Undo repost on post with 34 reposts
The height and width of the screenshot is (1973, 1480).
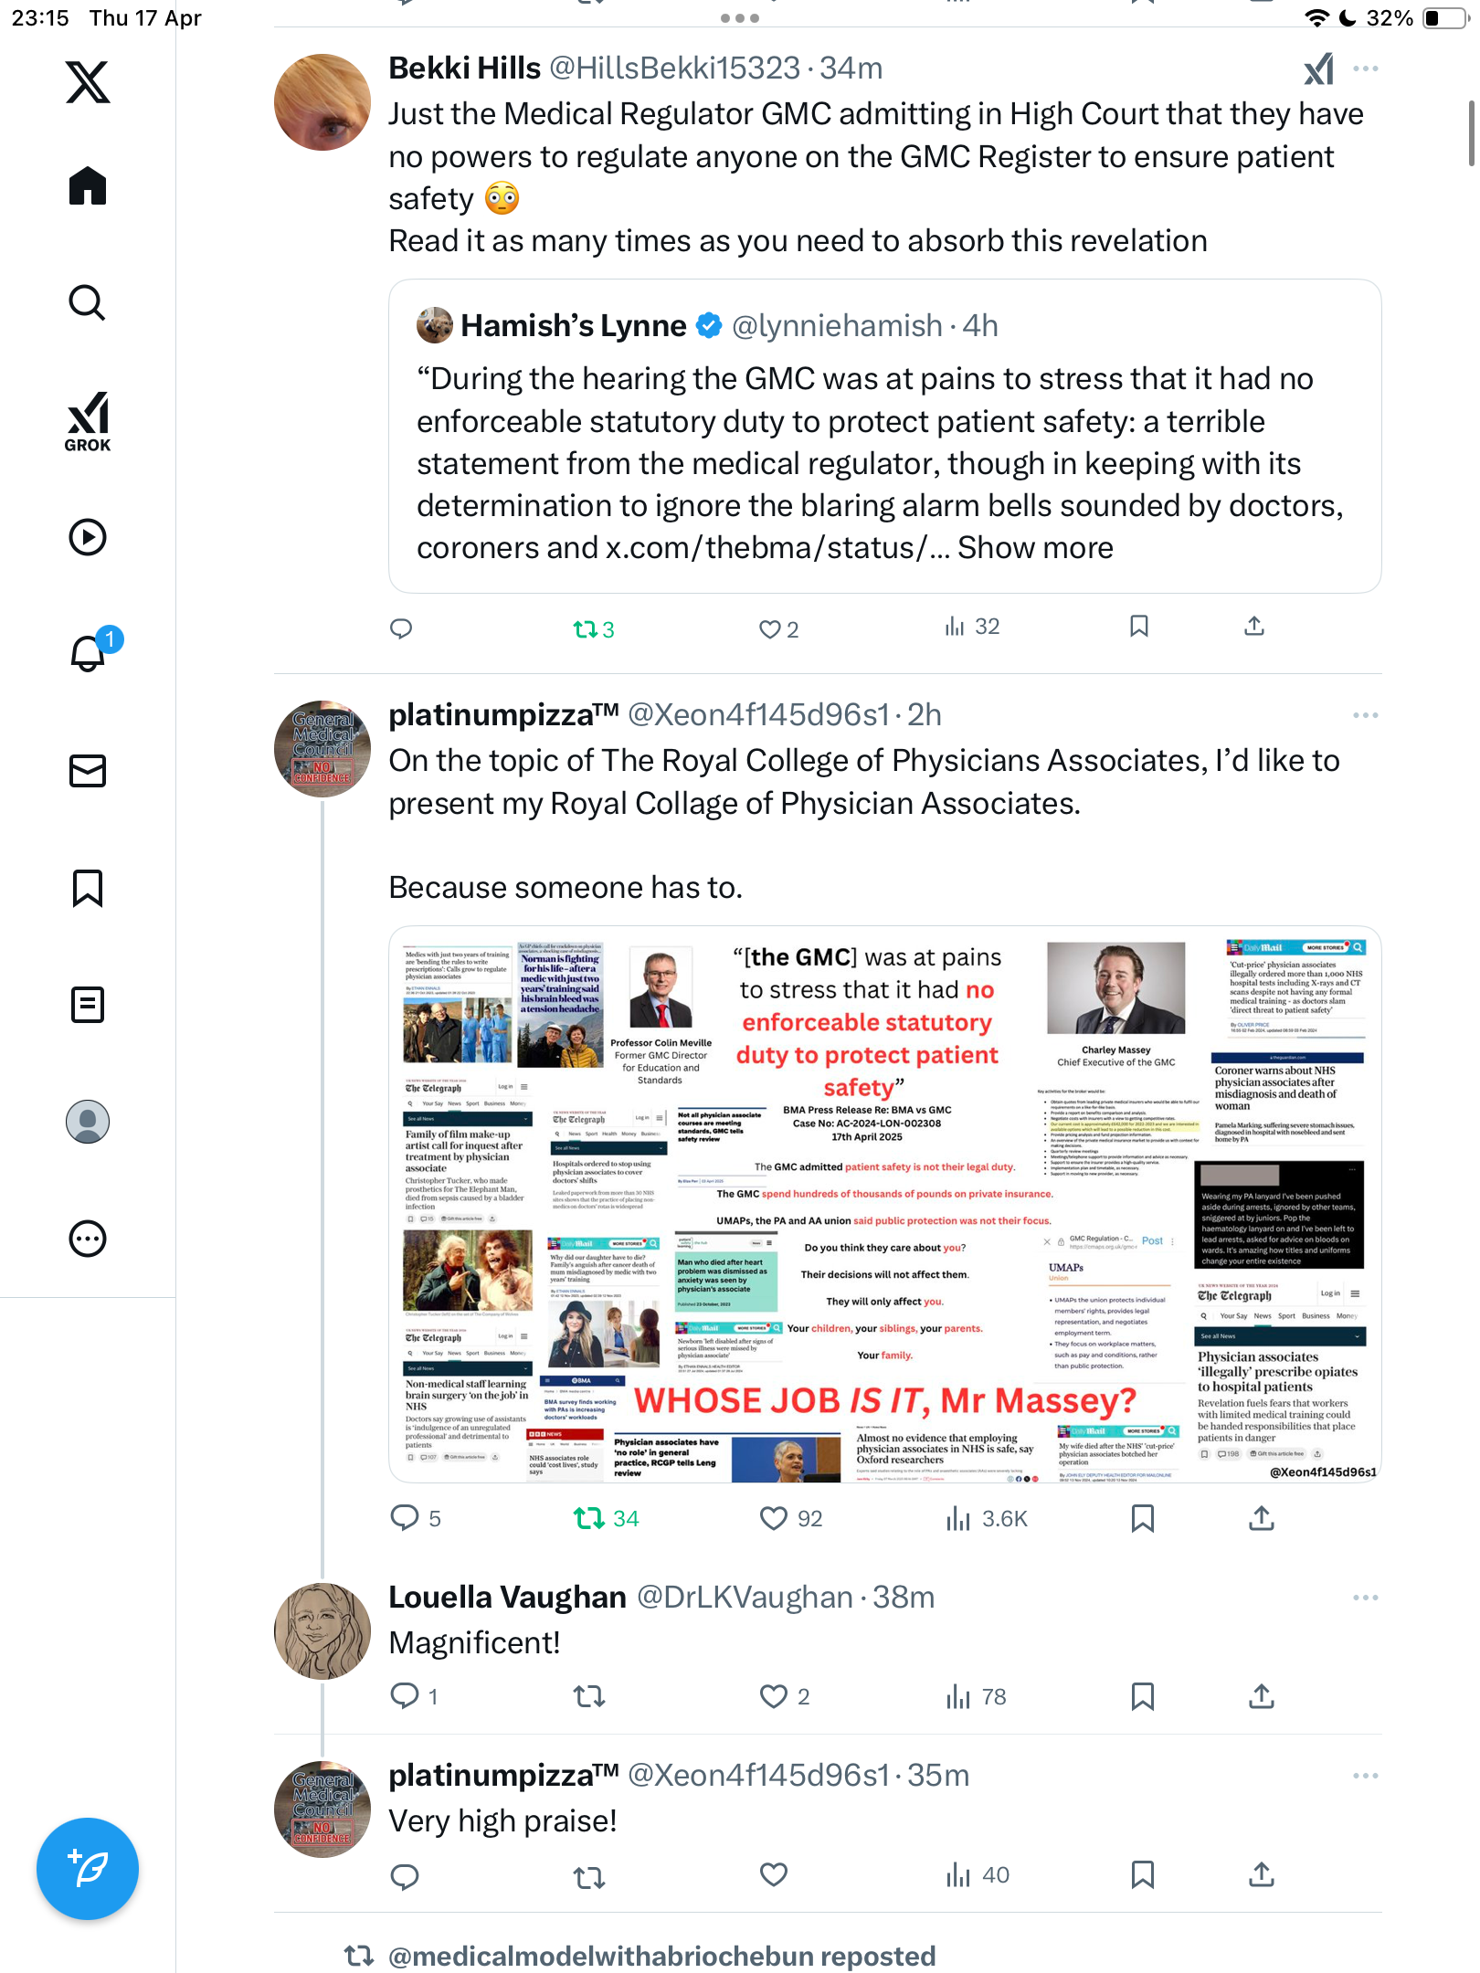tap(589, 1518)
